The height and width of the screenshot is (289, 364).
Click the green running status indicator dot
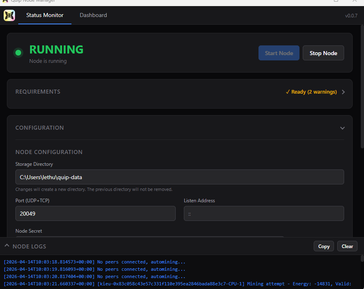tap(18, 53)
